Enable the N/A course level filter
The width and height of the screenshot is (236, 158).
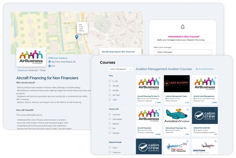[x=110, y=128]
